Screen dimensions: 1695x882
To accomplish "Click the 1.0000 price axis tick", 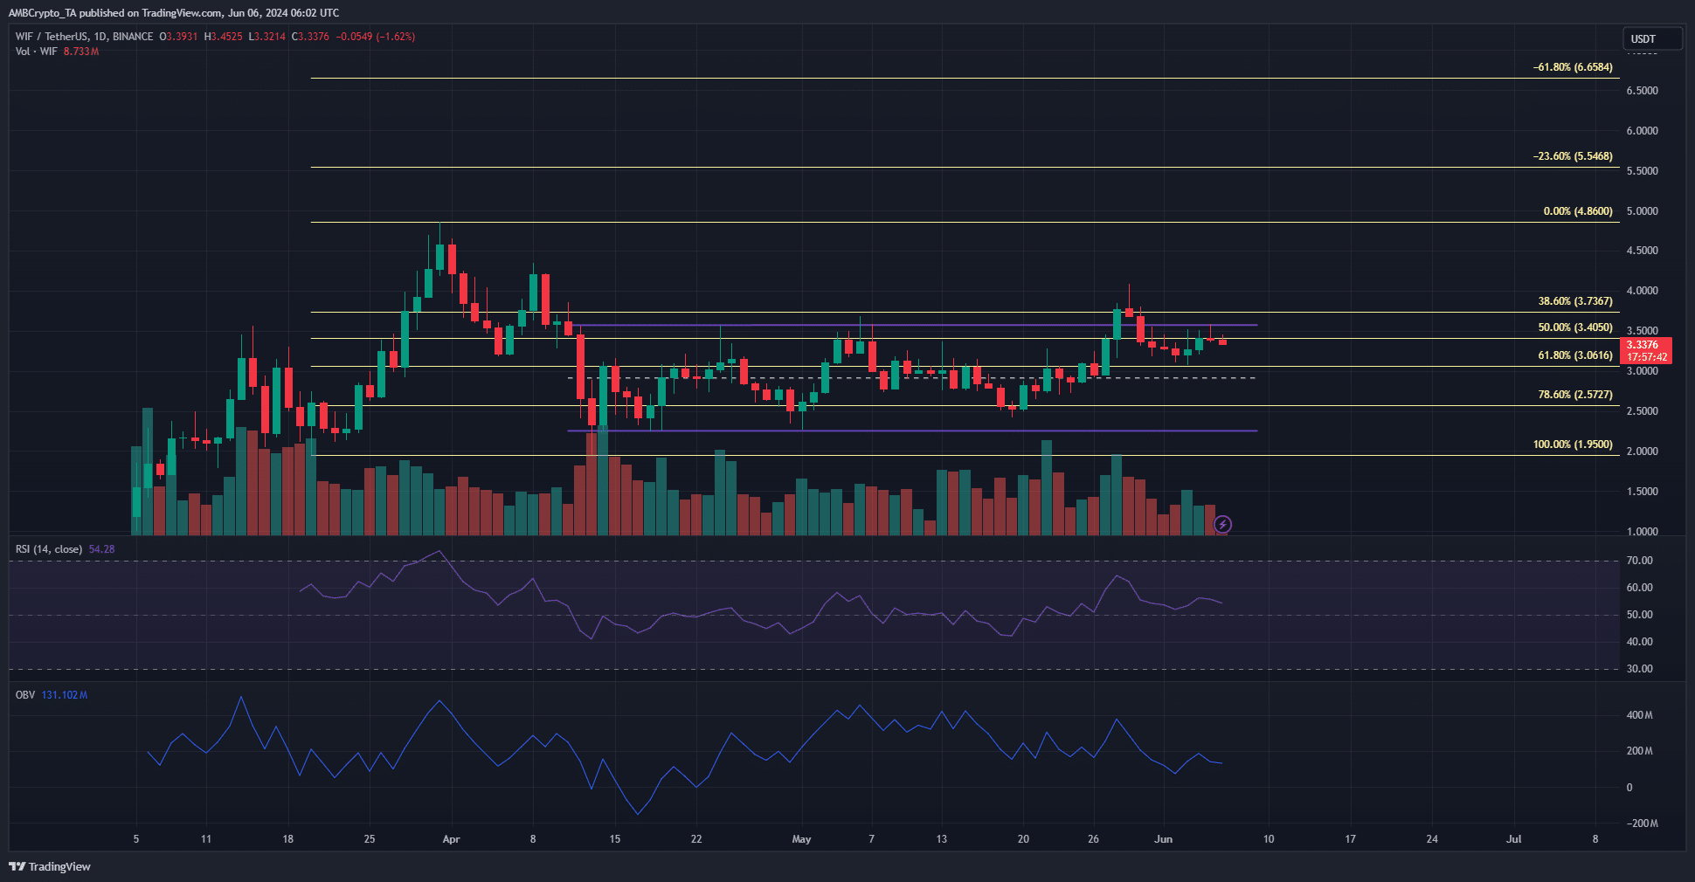I will (1643, 532).
